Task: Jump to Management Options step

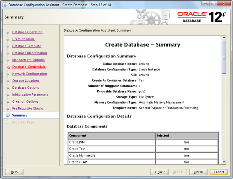Action: point(28,60)
